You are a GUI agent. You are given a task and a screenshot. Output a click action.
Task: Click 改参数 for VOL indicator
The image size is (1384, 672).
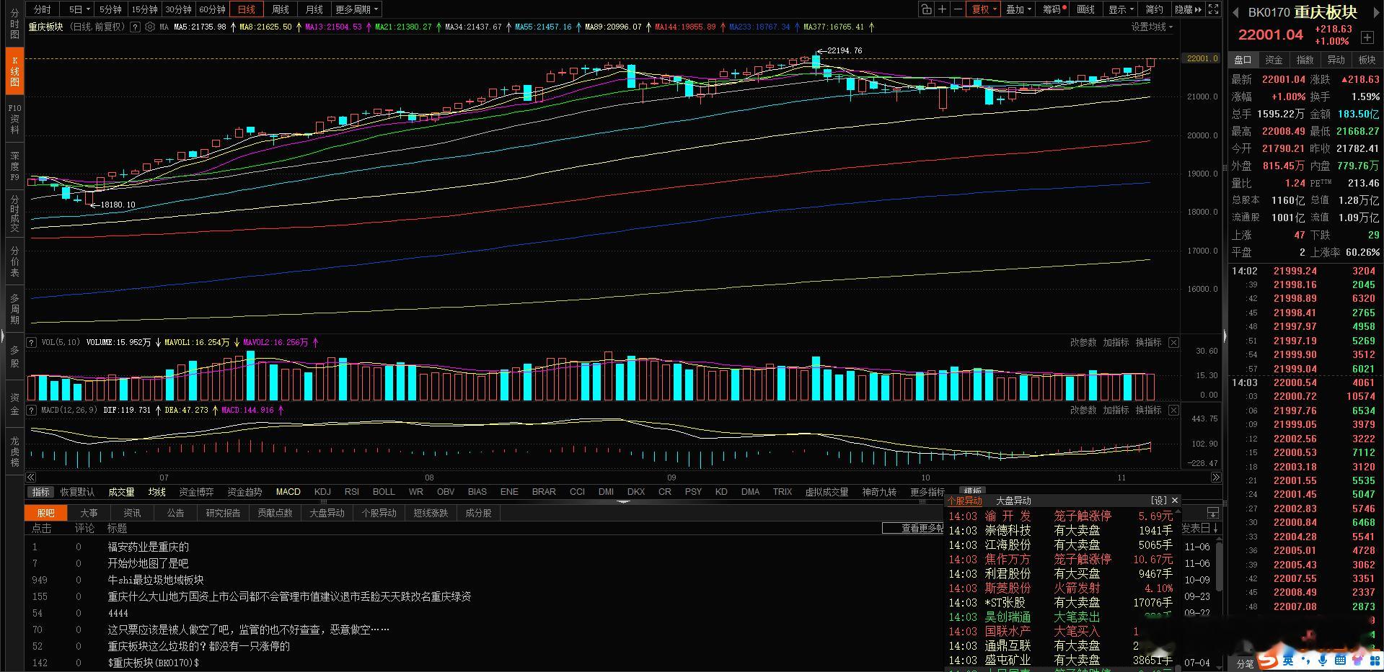pyautogui.click(x=1083, y=343)
